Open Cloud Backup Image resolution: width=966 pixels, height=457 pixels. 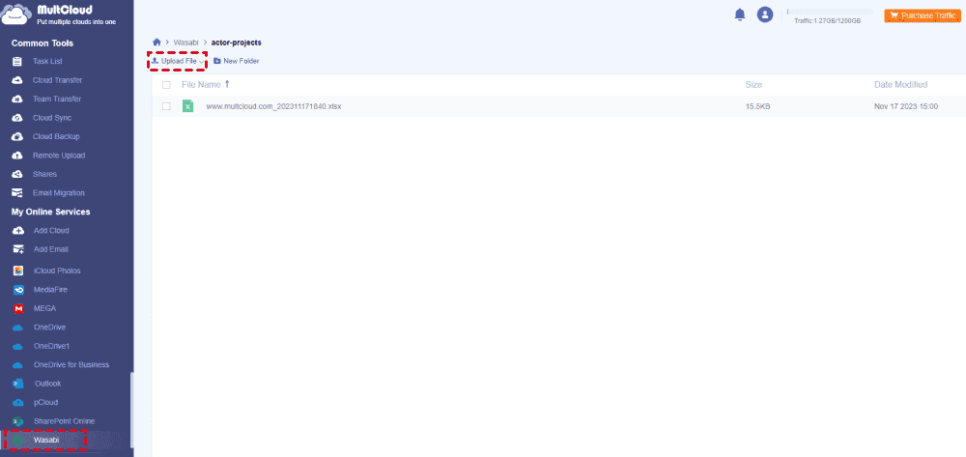pyautogui.click(x=56, y=137)
